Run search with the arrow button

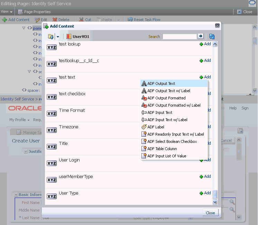(x=201, y=36)
